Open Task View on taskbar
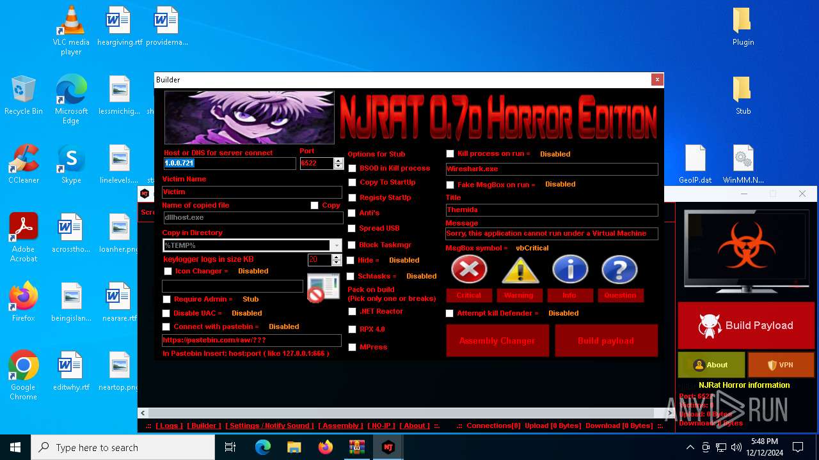This screenshot has height=460, width=819. (x=230, y=447)
